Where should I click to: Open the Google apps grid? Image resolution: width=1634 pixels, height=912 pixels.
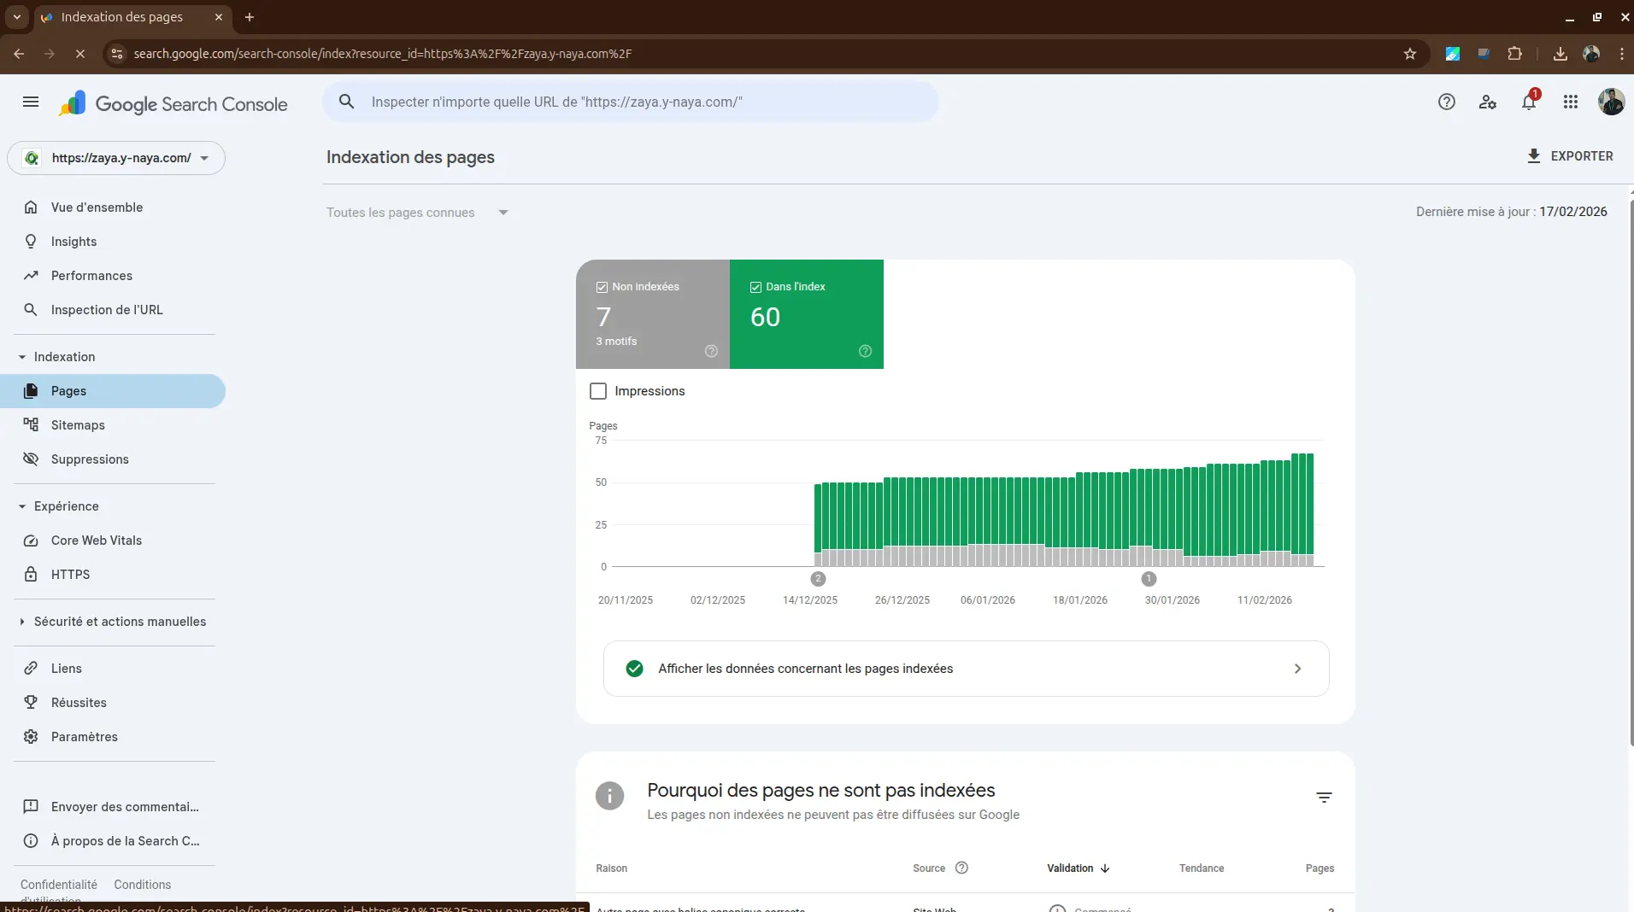(x=1570, y=102)
